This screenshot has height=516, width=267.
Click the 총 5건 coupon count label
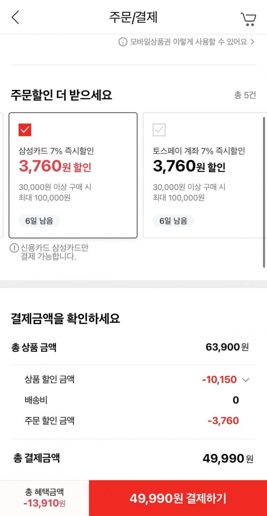[245, 95]
